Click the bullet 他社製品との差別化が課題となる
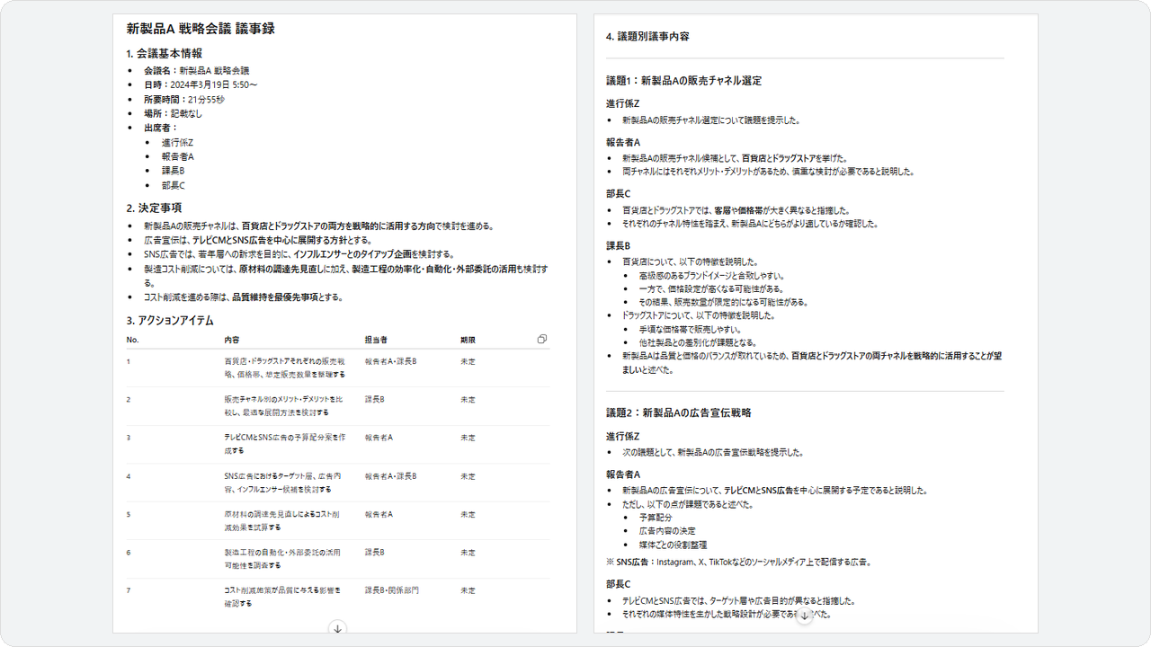 (x=698, y=342)
